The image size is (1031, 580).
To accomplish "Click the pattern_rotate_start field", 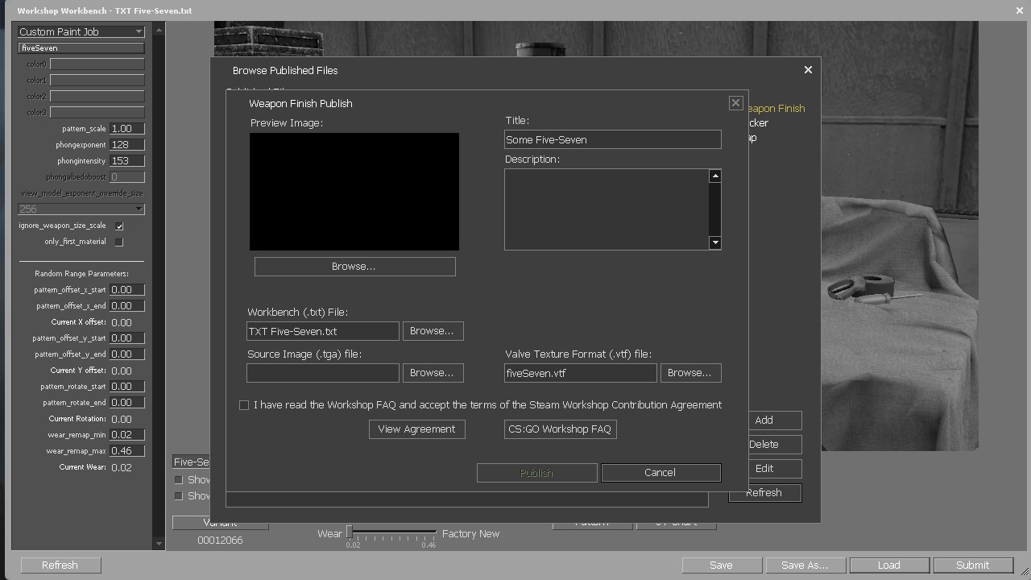I will tap(127, 386).
